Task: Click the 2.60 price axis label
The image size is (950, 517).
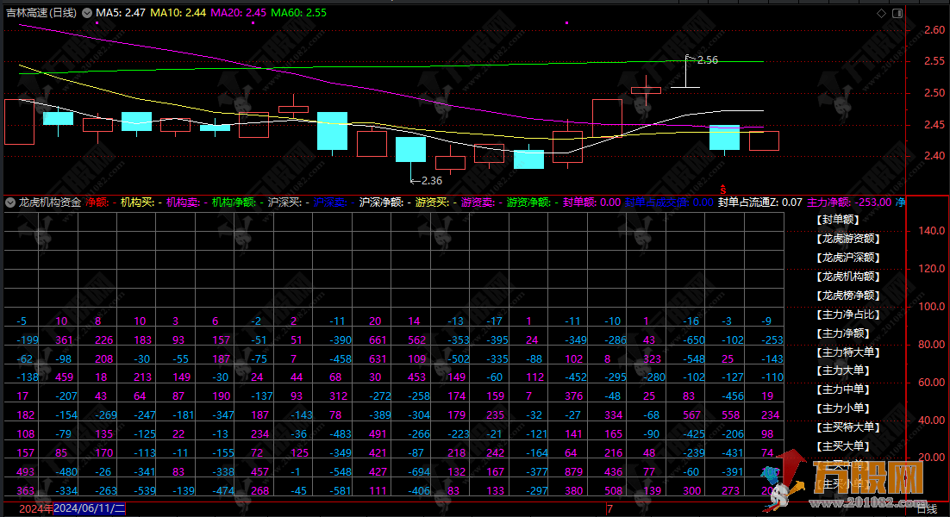Action: (x=934, y=29)
